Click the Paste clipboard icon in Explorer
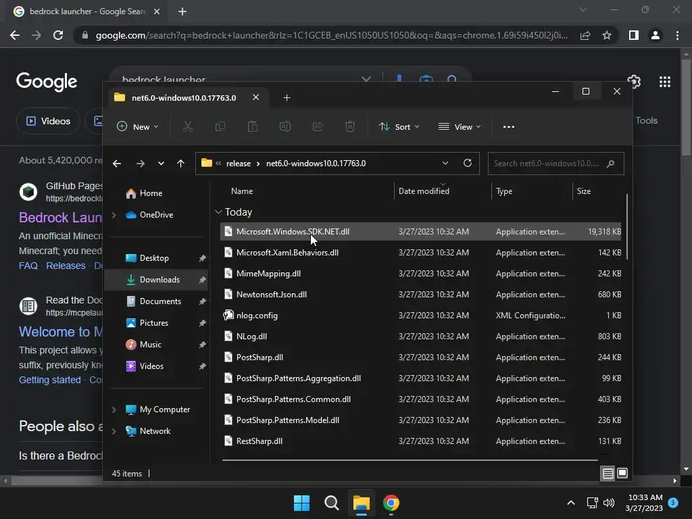 coord(253,126)
